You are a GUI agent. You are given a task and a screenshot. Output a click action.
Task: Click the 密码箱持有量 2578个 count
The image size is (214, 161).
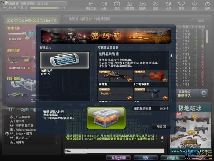[151, 109]
